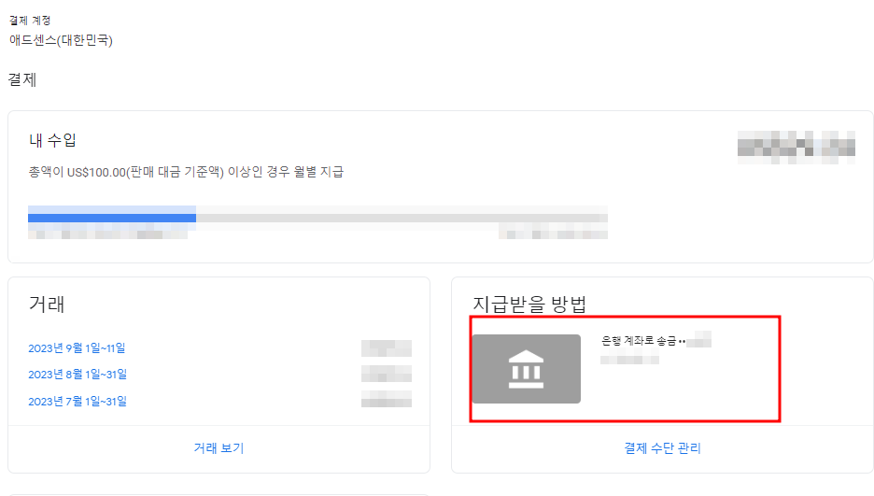This screenshot has height=496, width=874.
Task: Click the 지급받을 방법 heading
Action: pyautogui.click(x=529, y=305)
